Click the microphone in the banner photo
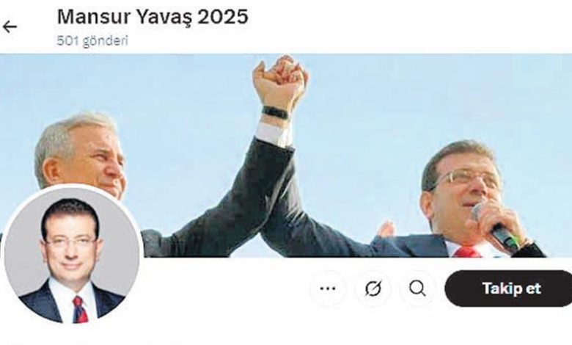Screen dimensions: 572x345 click(x=496, y=226)
